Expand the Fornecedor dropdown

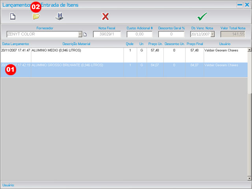tap(80, 34)
